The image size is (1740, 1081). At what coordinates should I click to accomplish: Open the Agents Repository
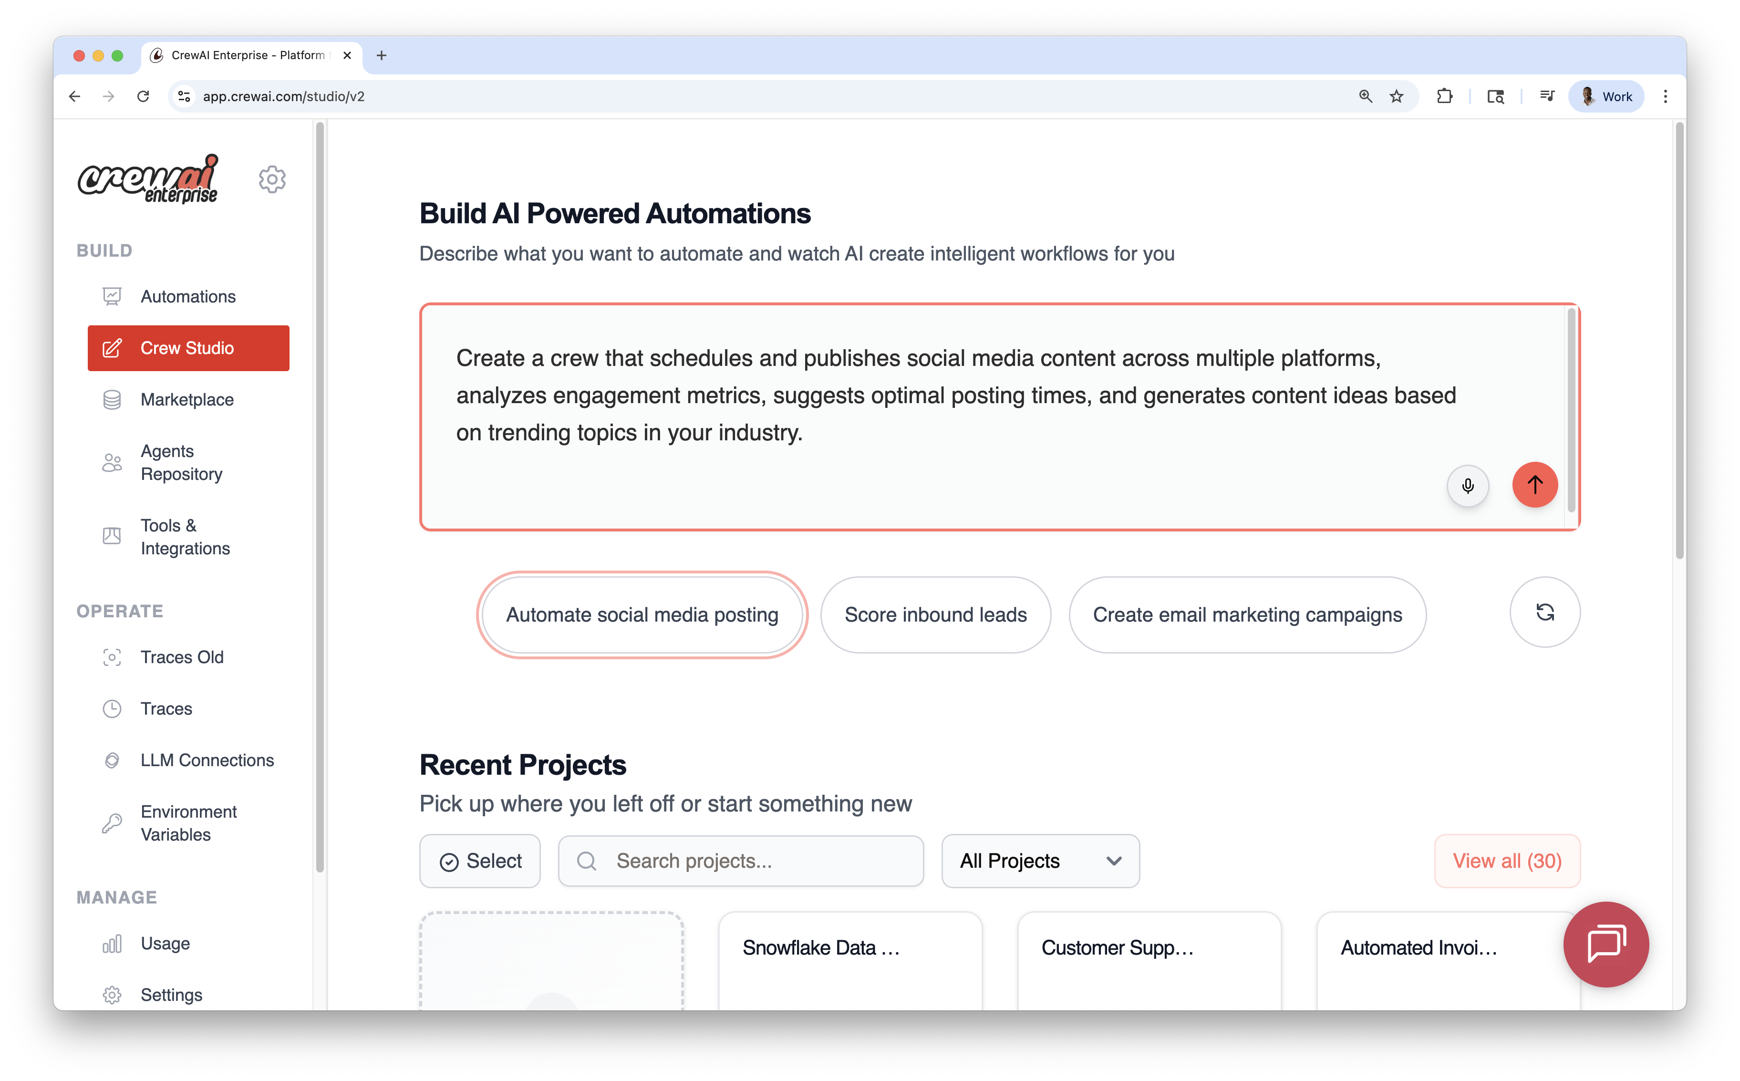coord(182,463)
